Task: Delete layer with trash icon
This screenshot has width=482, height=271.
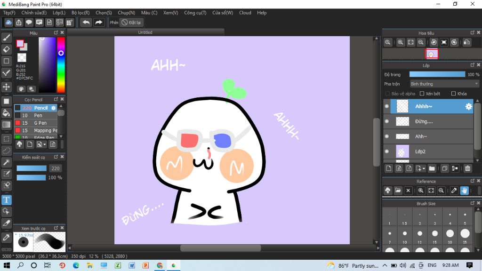Action: pyautogui.click(x=467, y=168)
